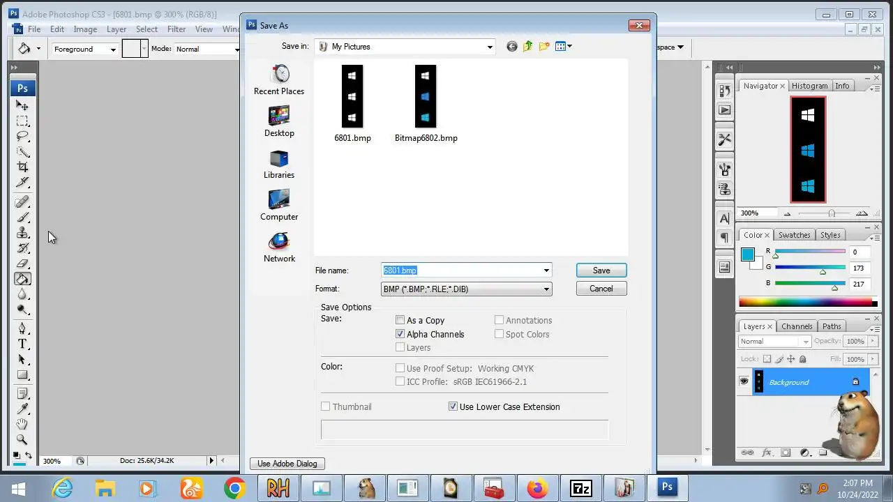This screenshot has height=502, width=893.
Task: Switch to the Histogram tab
Action: pyautogui.click(x=809, y=86)
